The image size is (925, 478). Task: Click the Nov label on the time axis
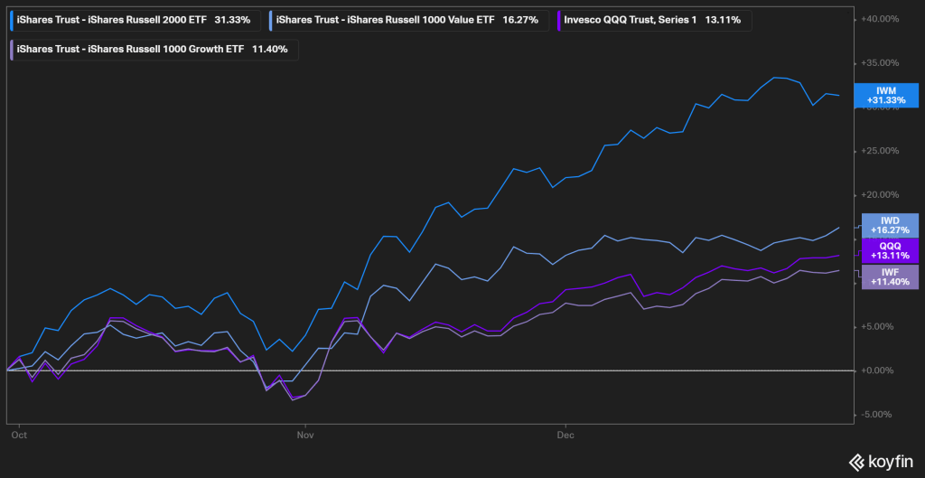pos(306,435)
